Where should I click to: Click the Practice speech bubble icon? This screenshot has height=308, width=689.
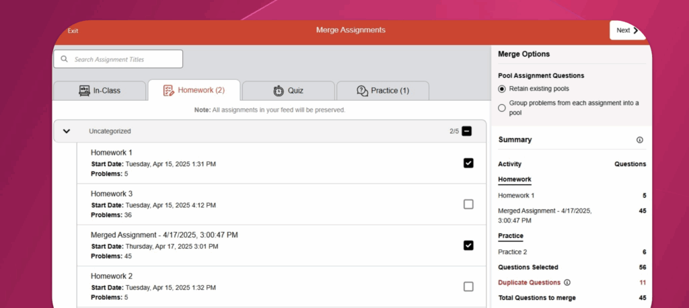pyautogui.click(x=362, y=91)
